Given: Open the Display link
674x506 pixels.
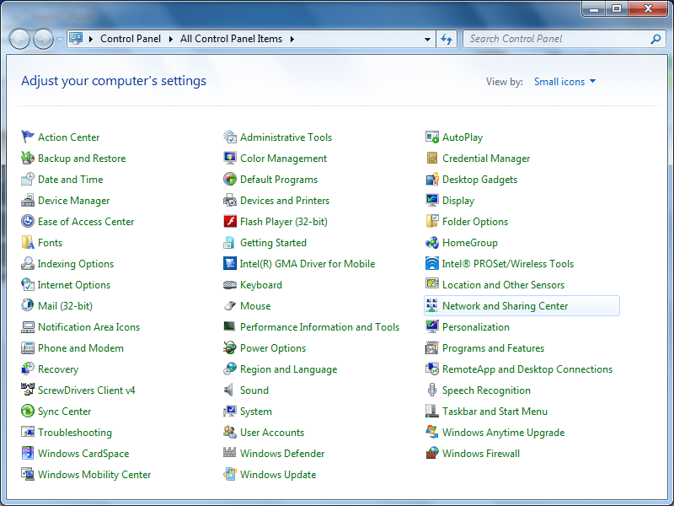Looking at the screenshot, I should pos(458,200).
